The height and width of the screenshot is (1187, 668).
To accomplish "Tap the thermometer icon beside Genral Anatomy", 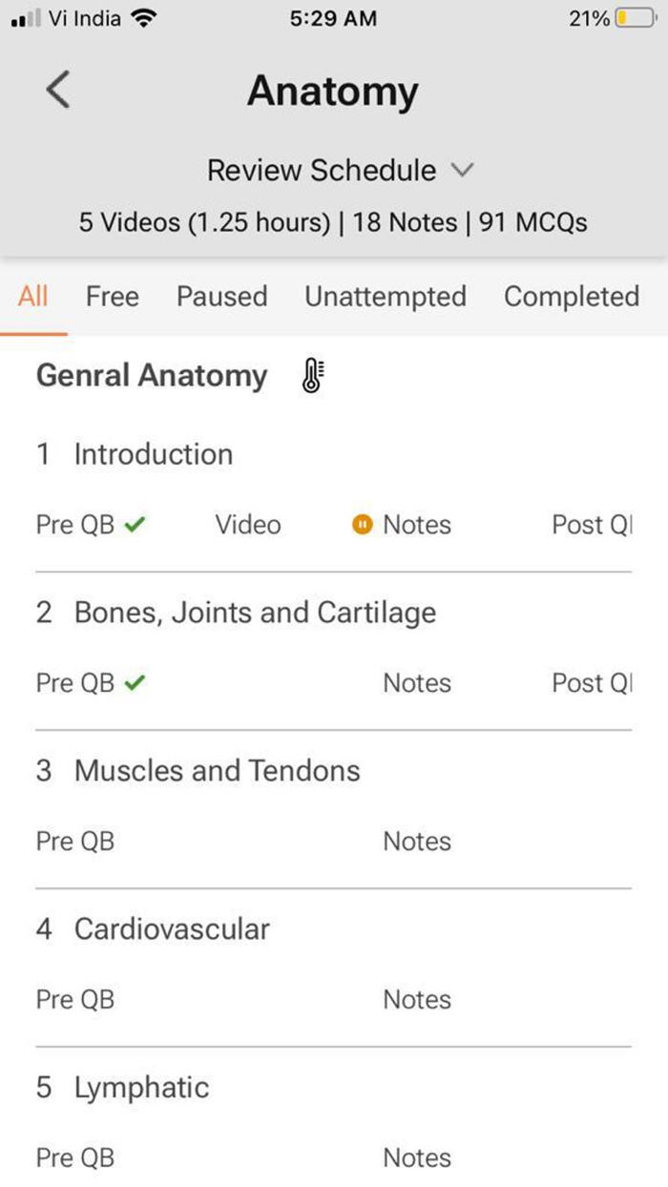I will click(x=312, y=376).
